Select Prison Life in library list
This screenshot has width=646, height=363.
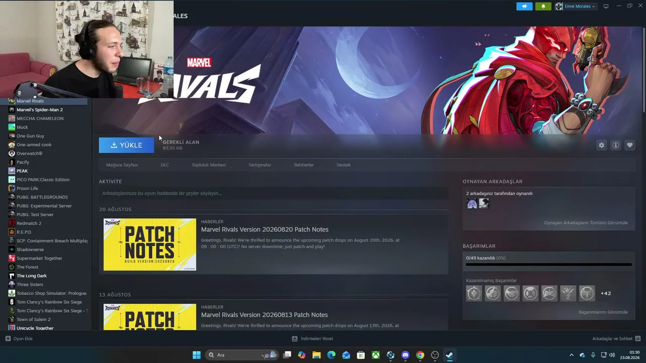(27, 189)
